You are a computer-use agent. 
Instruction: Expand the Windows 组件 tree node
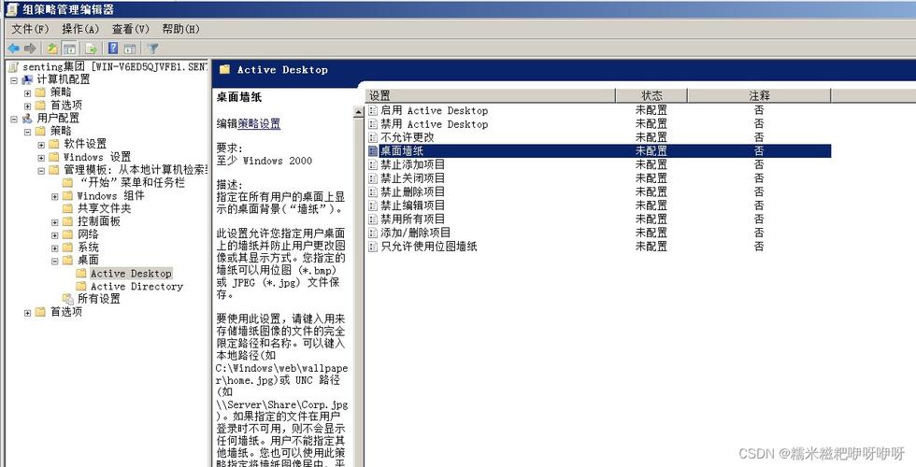tap(54, 196)
